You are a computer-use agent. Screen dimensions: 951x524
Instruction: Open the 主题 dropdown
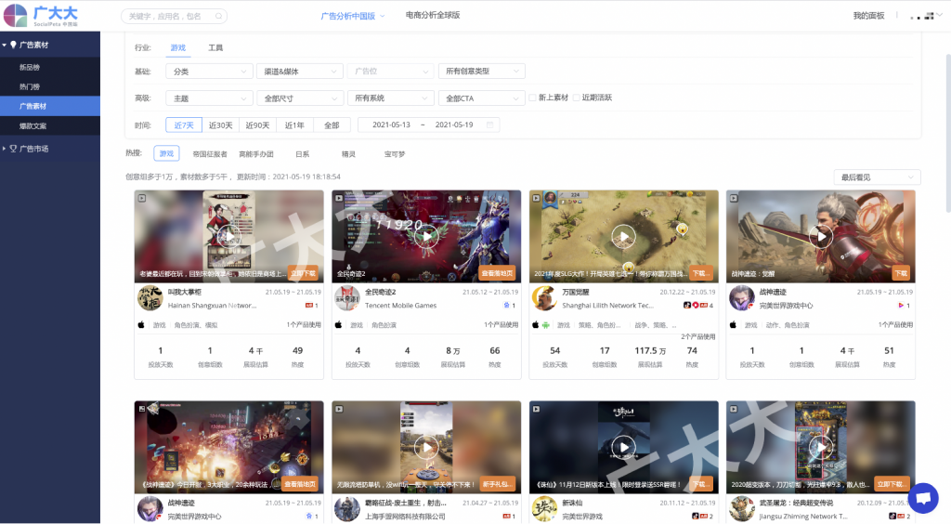(209, 98)
